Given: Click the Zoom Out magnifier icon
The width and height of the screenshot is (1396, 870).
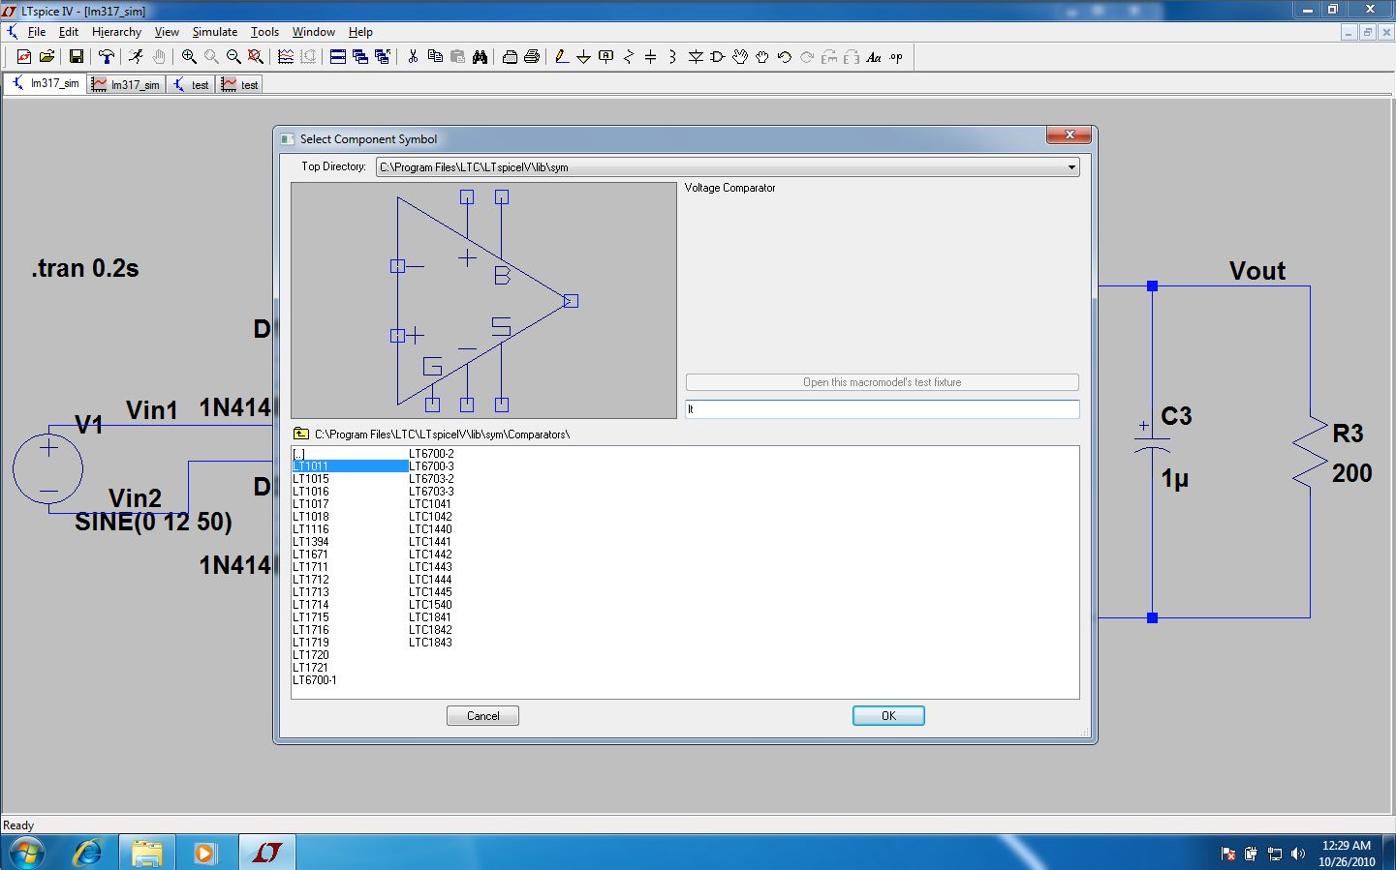Looking at the screenshot, I should click(x=233, y=57).
